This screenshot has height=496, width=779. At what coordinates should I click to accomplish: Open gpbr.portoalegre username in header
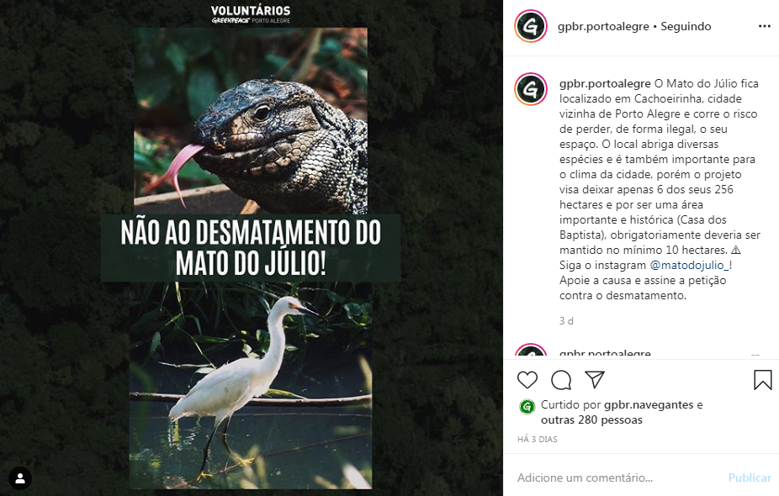coord(603,26)
